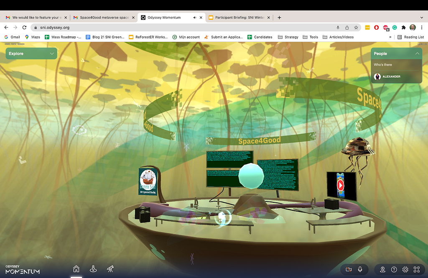Viewport: 428px width, 278px height.
Task: Open the Maps bookmark
Action: click(33, 37)
